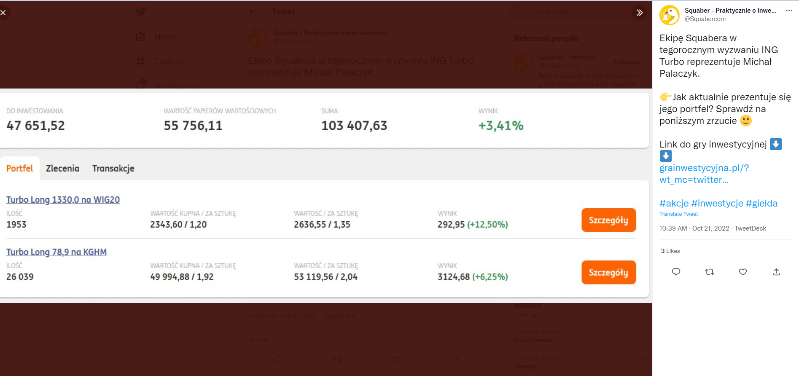The width and height of the screenshot is (799, 376).
Task: Click Translate Tweet
Action: tap(678, 214)
